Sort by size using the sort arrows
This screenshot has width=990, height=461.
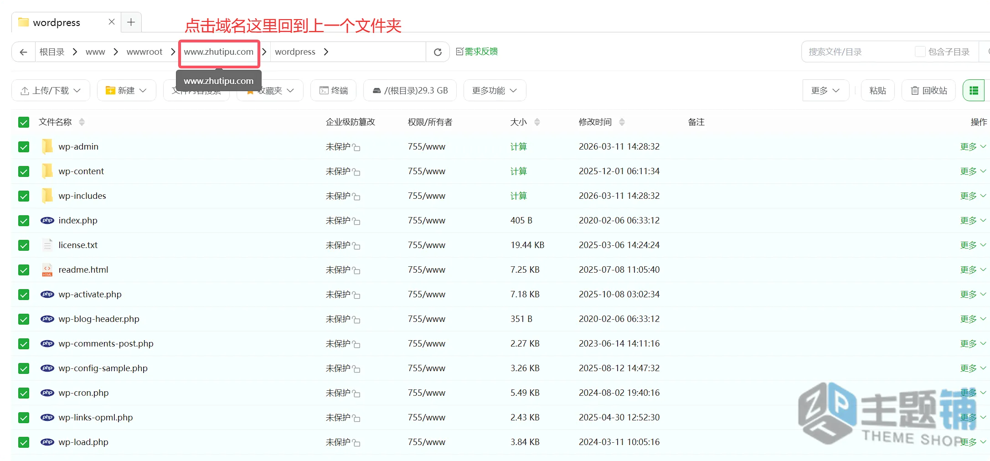(x=537, y=122)
